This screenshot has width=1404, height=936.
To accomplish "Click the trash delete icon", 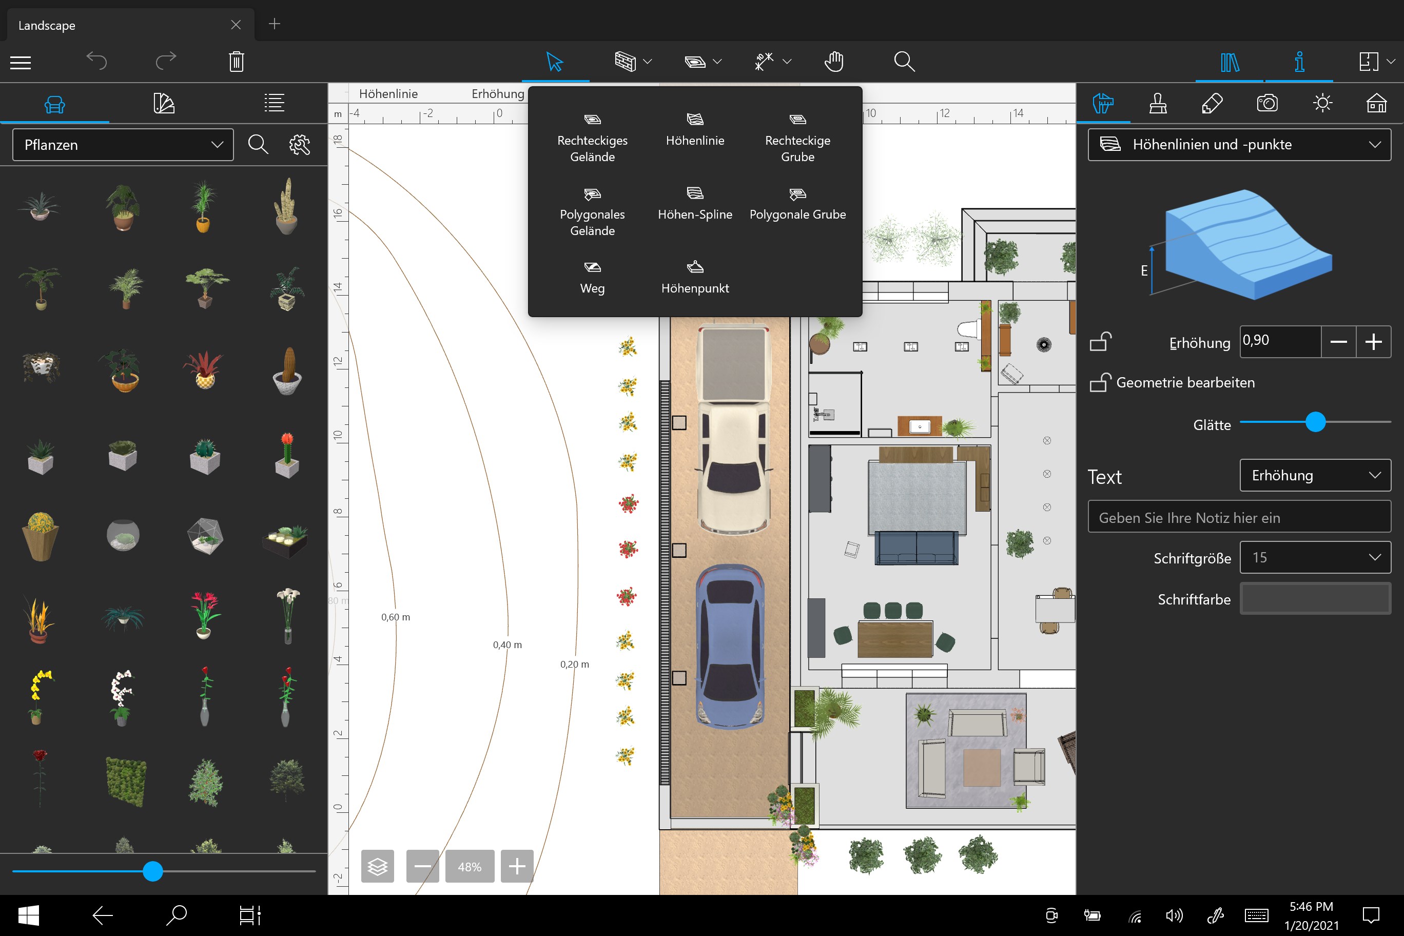I will 237,62.
